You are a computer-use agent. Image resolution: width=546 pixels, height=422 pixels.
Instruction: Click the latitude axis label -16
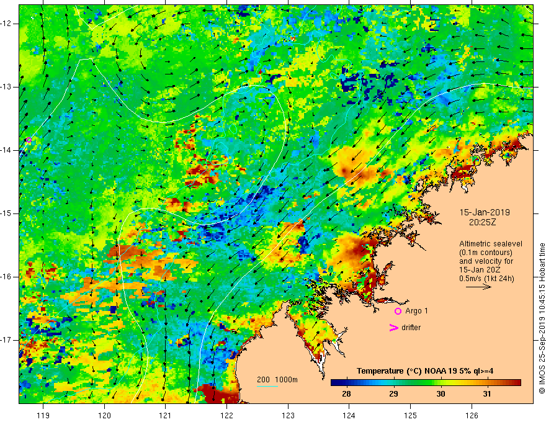point(6,277)
